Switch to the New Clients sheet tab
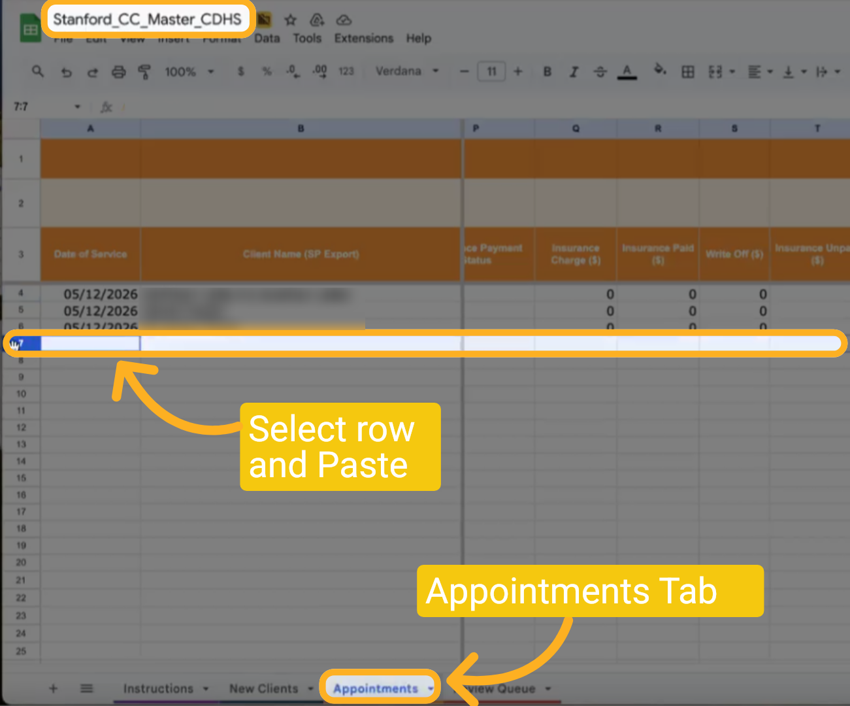The image size is (850, 706). (x=263, y=688)
